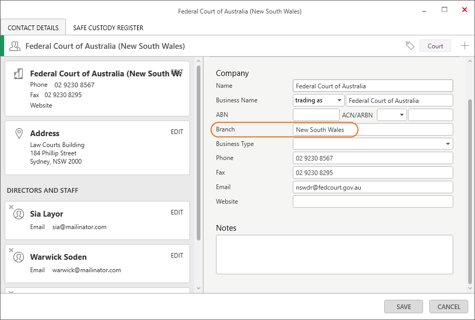Click inside the Notes text area
Viewport: 475px width, 320px height.
tap(334, 255)
